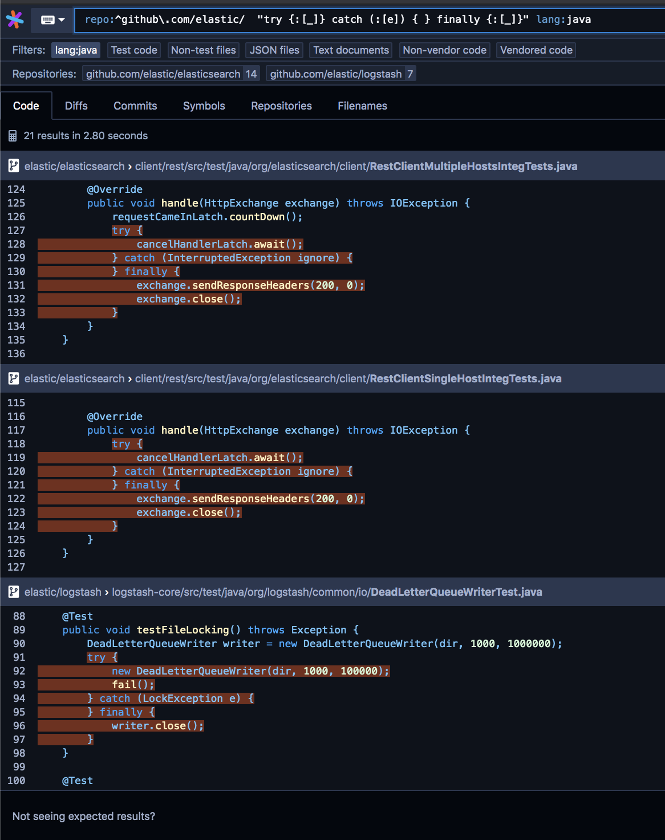The height and width of the screenshot is (840, 665).
Task: Click the 'Not seeing expected results?' text
Action: pyautogui.click(x=84, y=817)
